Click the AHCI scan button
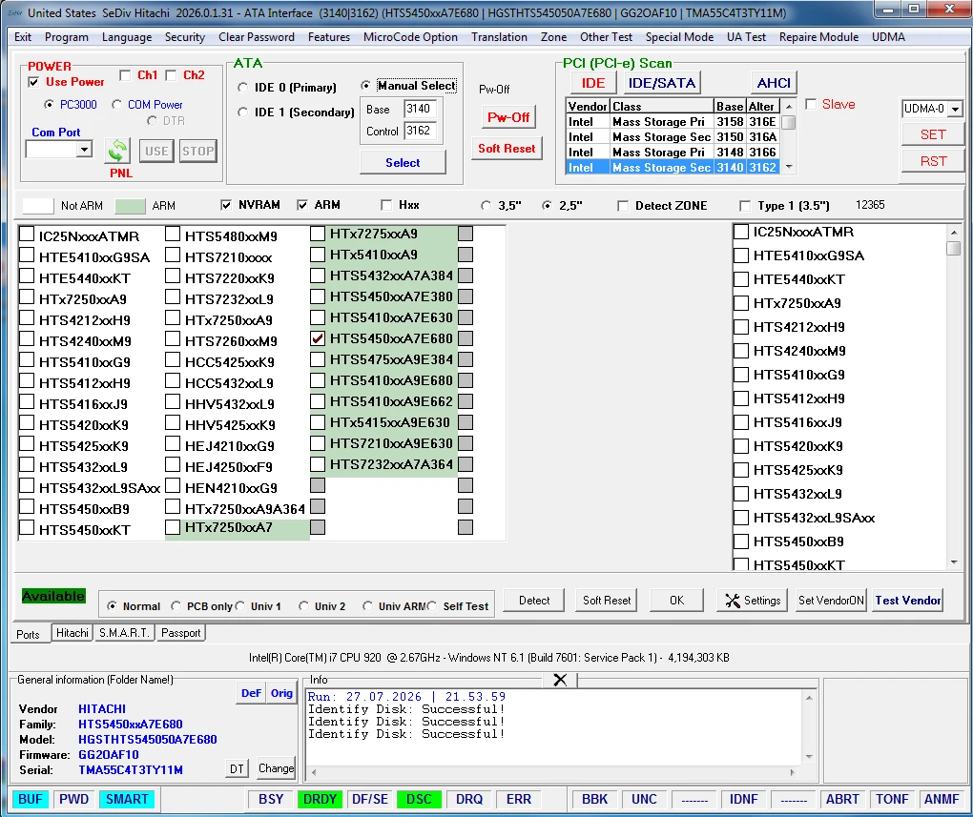The width and height of the screenshot is (973, 817). (x=774, y=83)
